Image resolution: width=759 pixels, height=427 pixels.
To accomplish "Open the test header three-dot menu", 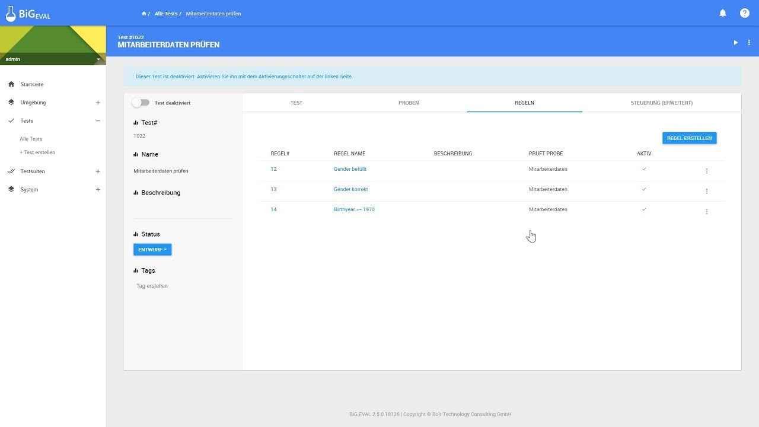I will coord(749,43).
